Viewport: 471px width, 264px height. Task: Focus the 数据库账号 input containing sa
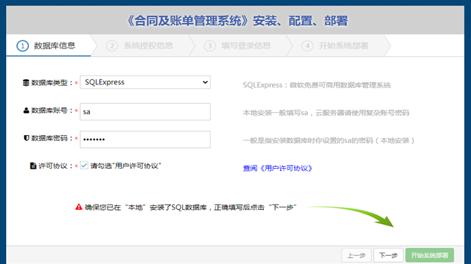click(x=145, y=112)
